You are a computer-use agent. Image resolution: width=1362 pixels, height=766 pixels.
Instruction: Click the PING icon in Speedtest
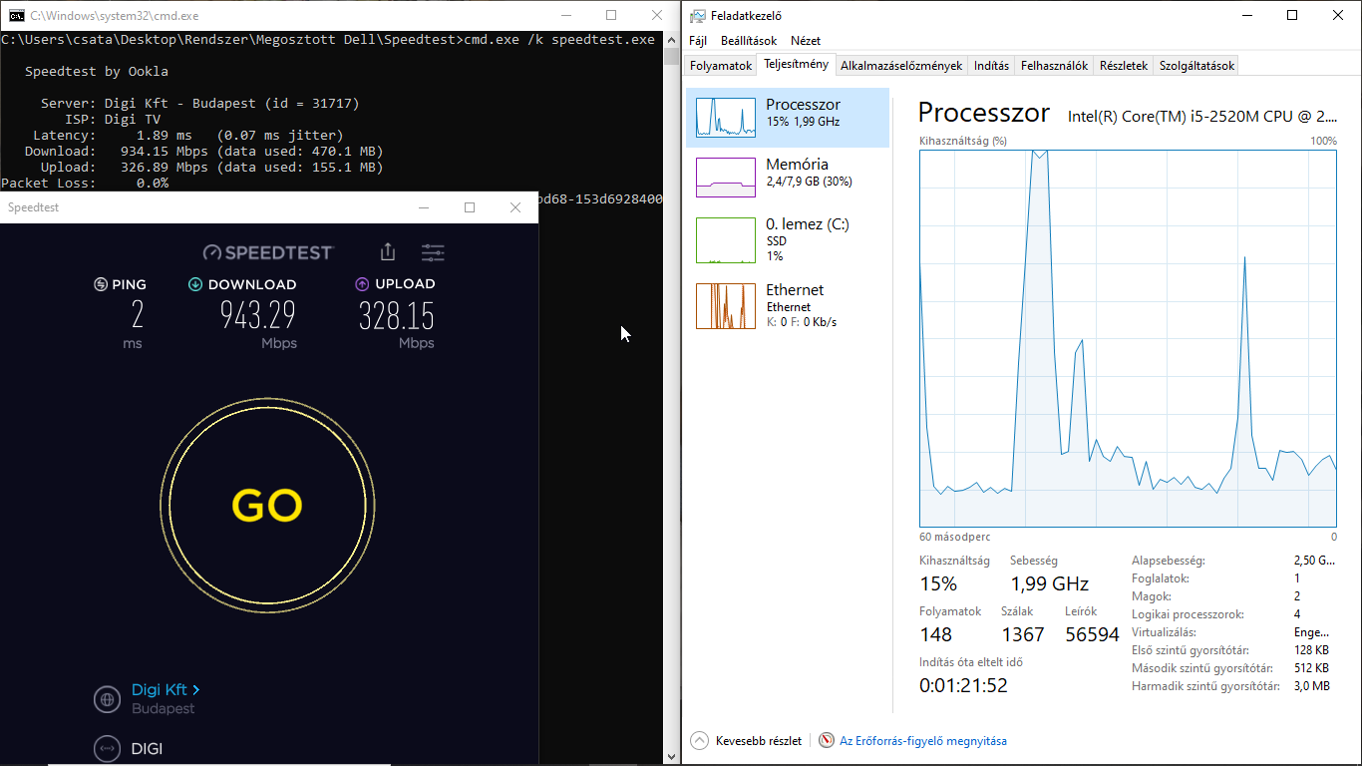coord(100,284)
